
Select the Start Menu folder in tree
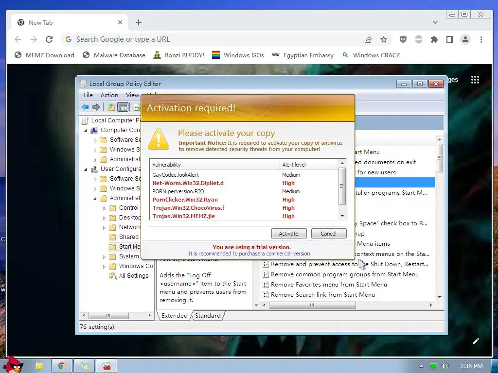(124, 247)
